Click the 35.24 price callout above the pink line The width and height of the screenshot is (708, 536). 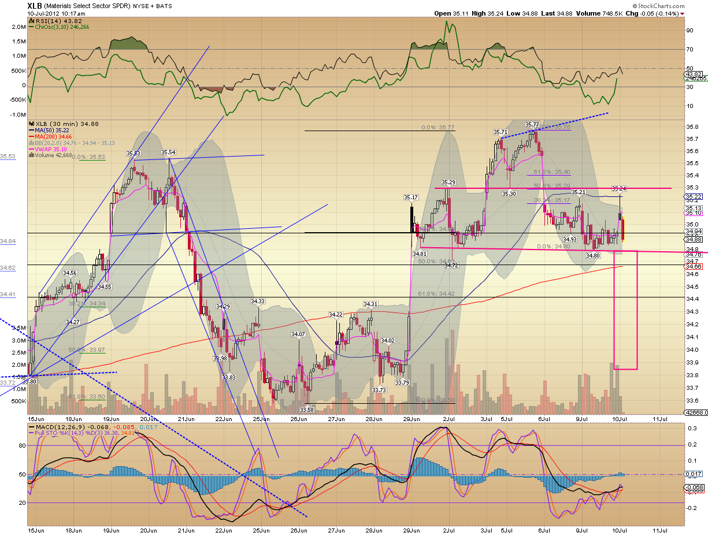click(619, 189)
